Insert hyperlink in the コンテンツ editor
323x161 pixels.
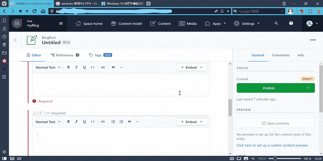point(103,122)
